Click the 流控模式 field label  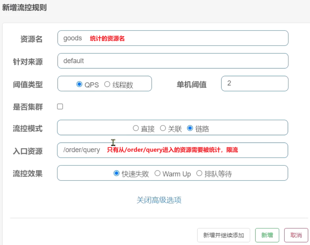pos(28,128)
